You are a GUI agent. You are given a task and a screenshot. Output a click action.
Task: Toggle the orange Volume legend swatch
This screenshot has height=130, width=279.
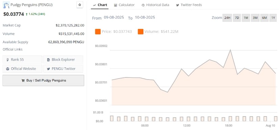pos(141,32)
